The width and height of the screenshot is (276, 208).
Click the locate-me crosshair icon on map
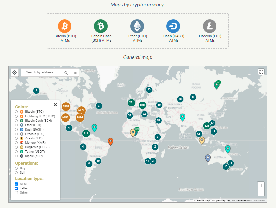(x=15, y=72)
